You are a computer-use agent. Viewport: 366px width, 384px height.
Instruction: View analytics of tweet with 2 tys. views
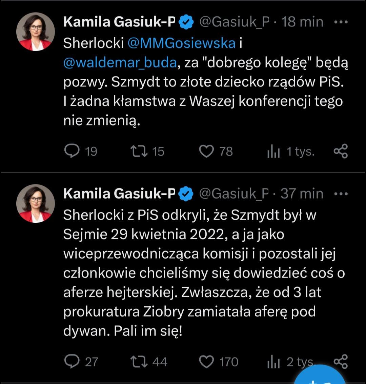[274, 362]
